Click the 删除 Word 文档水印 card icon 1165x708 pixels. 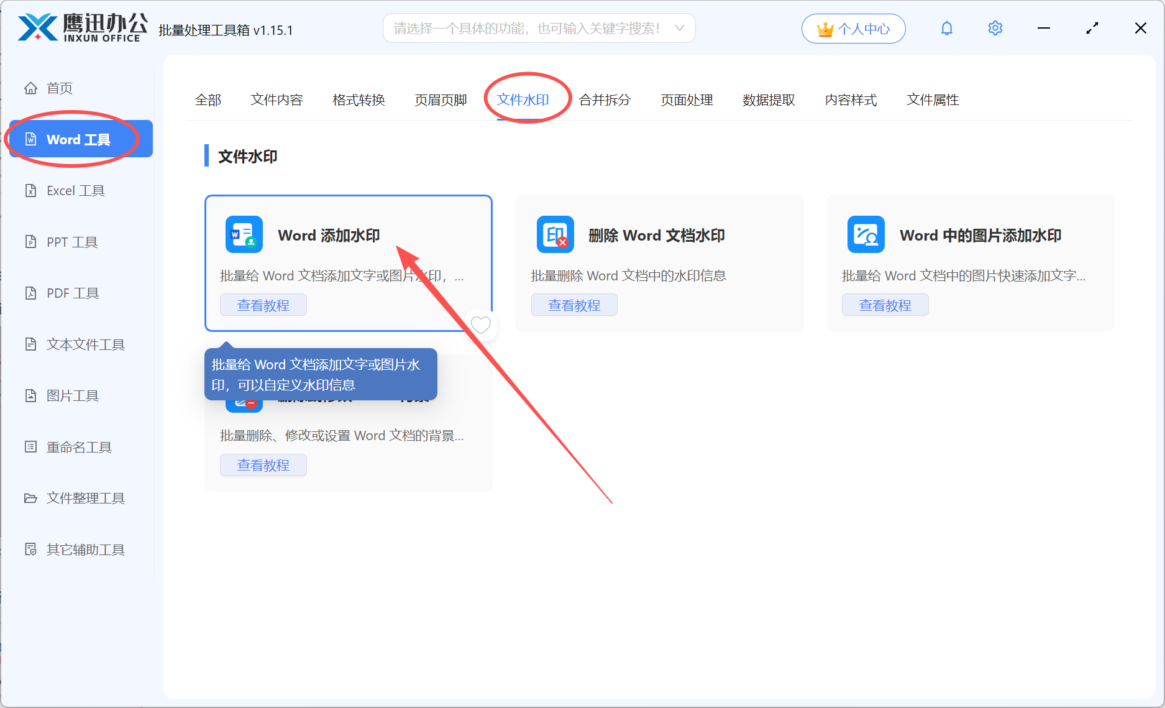[555, 235]
